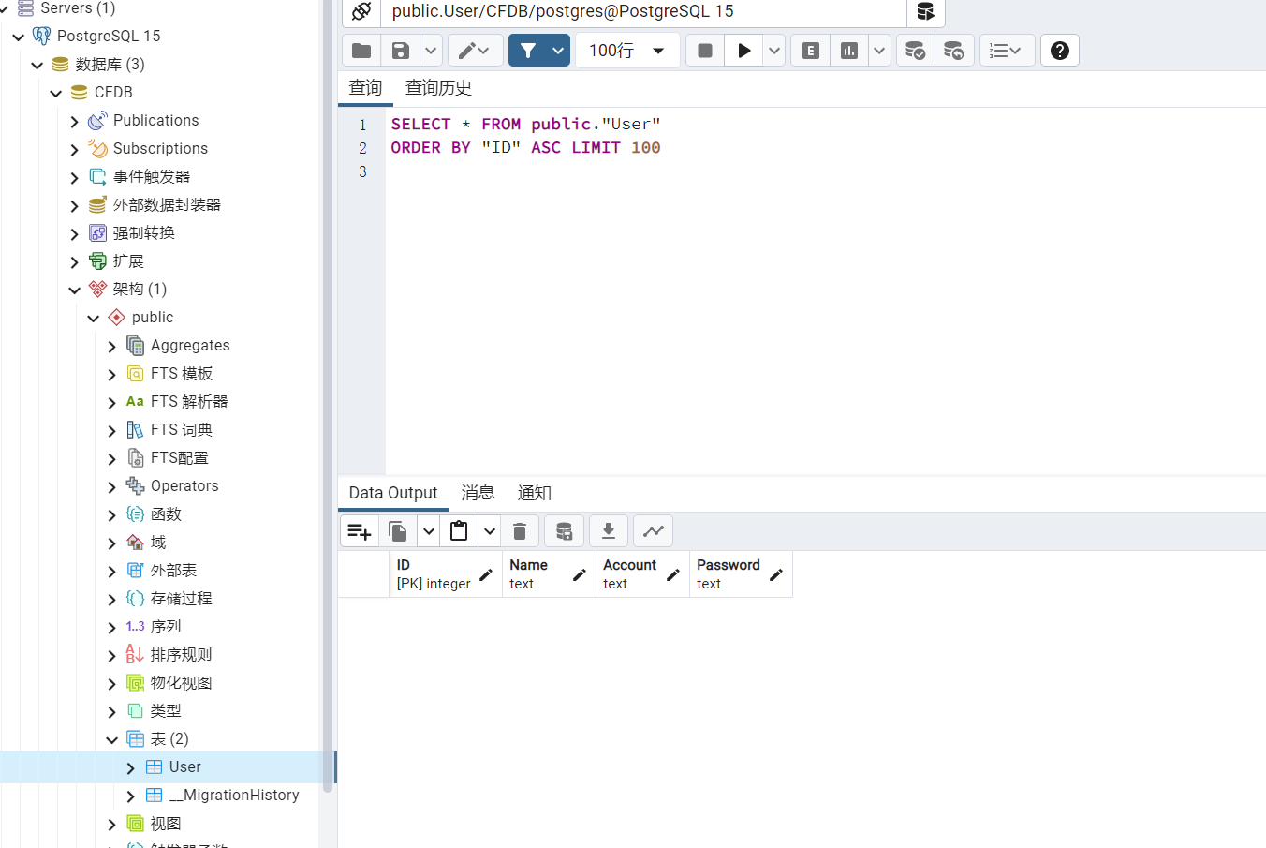The width and height of the screenshot is (1266, 848).
Task: Open the Graph Visualiser
Action: point(654,531)
